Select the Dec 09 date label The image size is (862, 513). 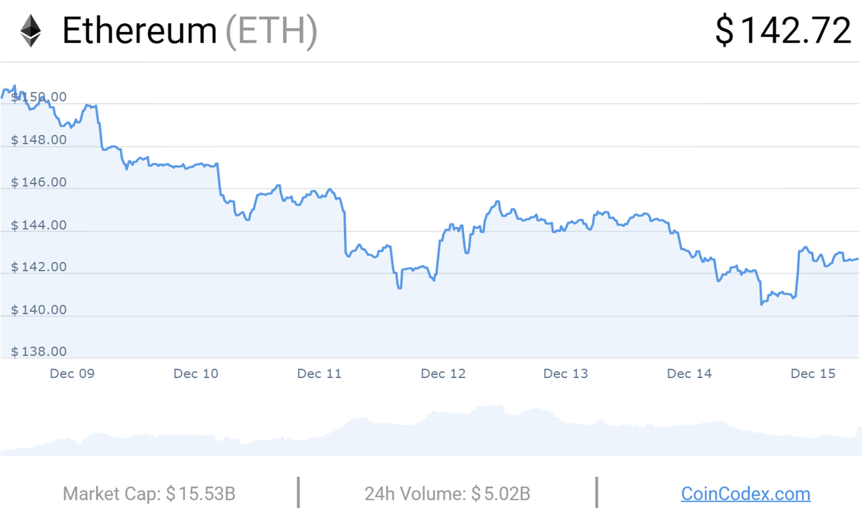[72, 373]
